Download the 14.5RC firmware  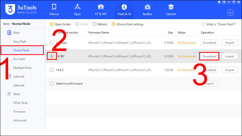click(209, 56)
